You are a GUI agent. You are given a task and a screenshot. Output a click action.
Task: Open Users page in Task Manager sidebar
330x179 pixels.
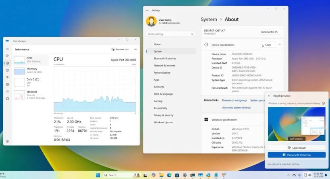click(7, 84)
